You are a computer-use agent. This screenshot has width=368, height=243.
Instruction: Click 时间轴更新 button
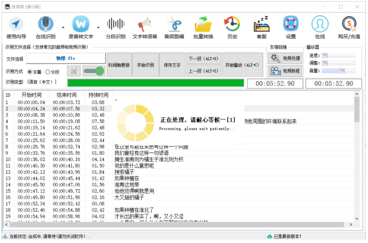[119, 65]
